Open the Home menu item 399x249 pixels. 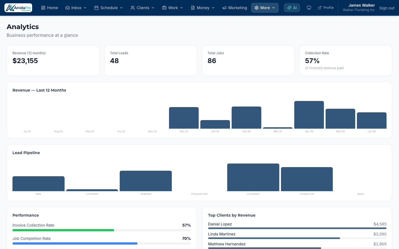(x=50, y=8)
